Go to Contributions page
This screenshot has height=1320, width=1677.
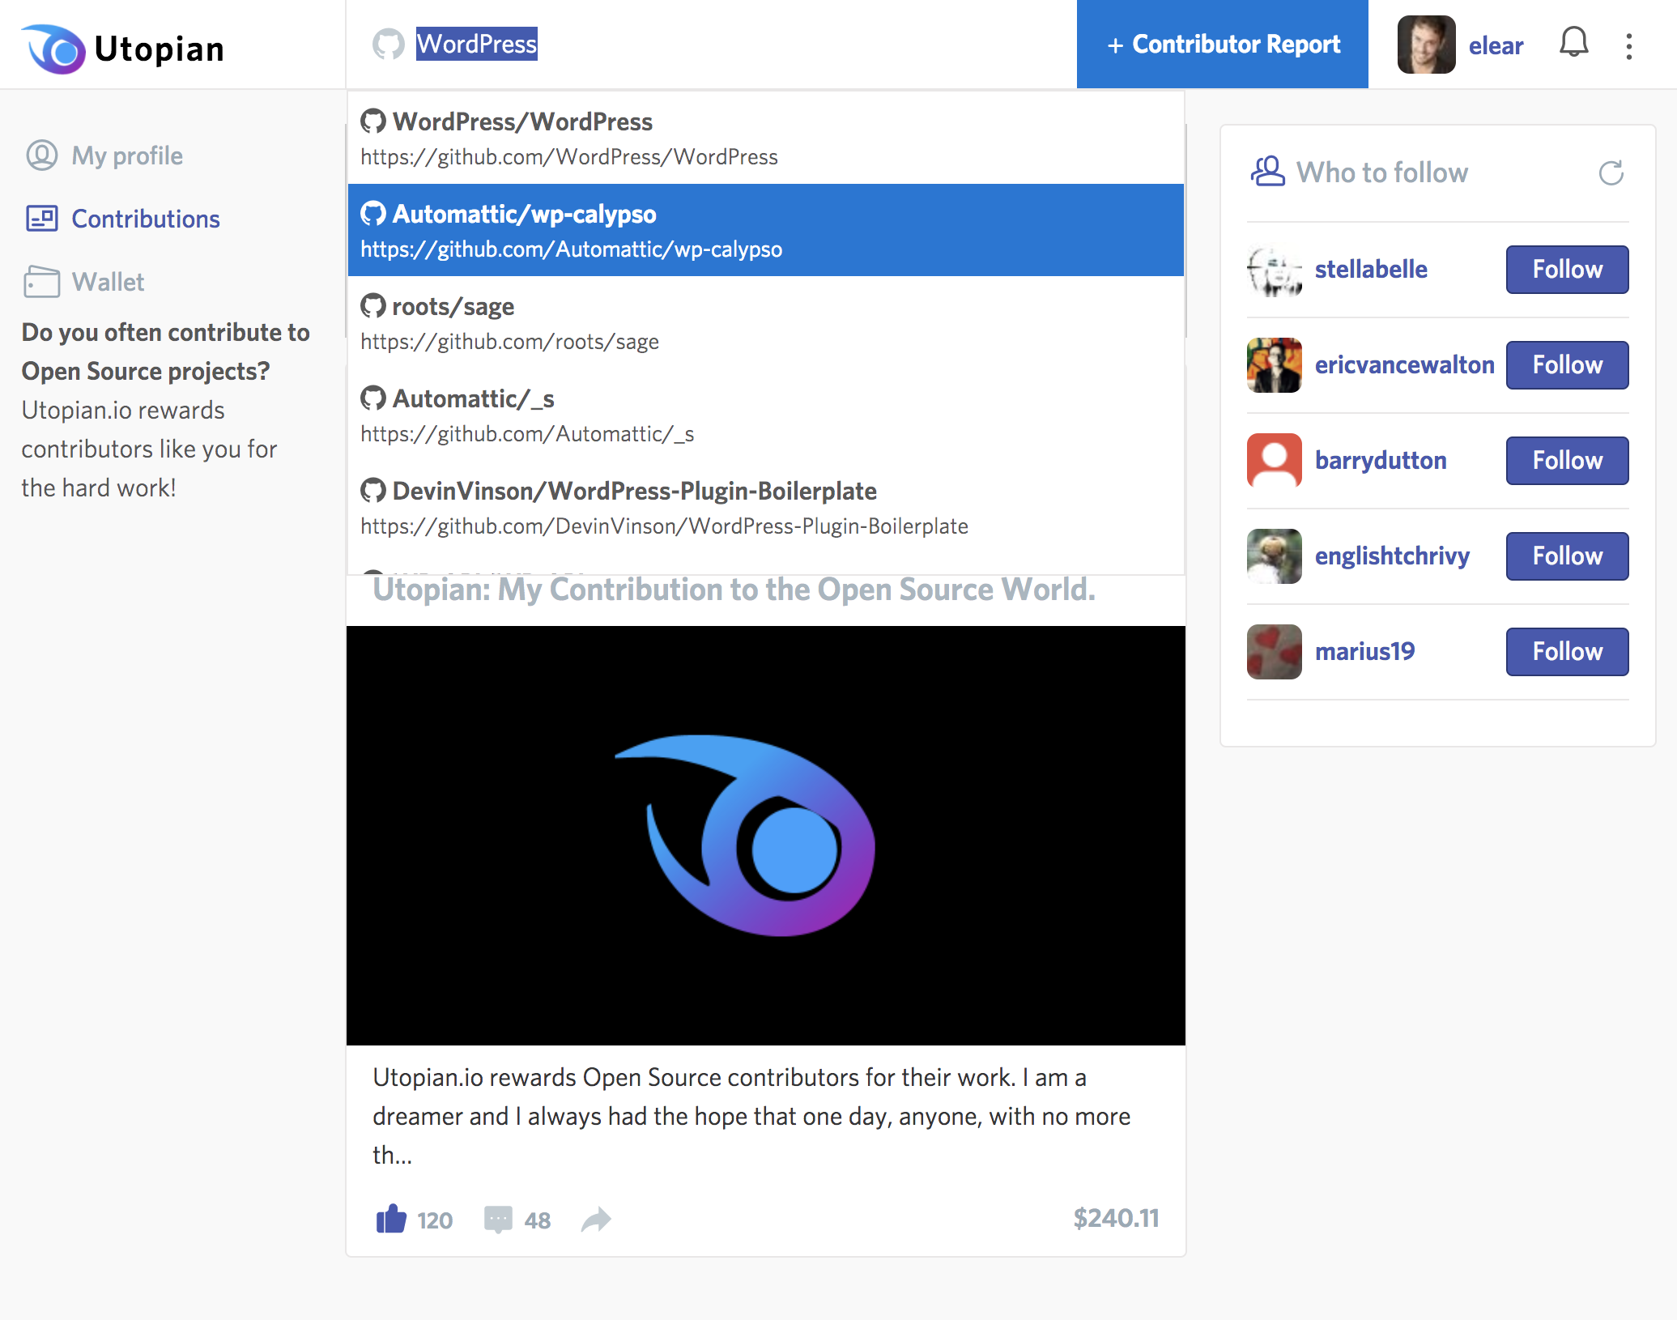146,219
